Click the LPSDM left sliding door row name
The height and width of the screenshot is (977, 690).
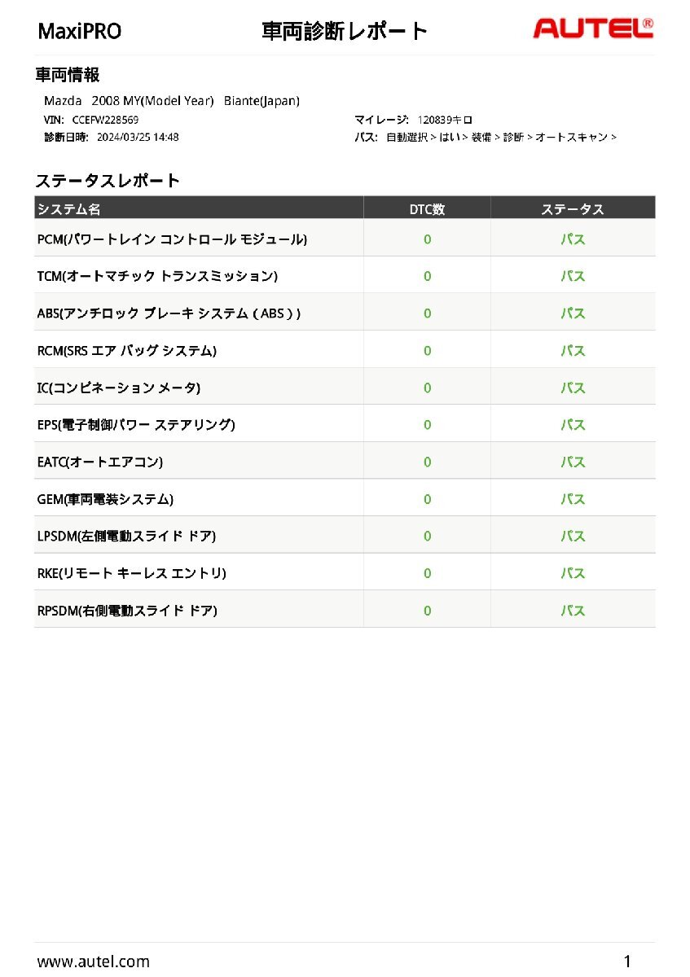127,536
